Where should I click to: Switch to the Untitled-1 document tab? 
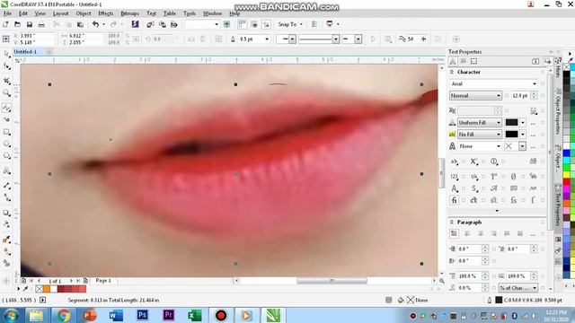[25, 52]
